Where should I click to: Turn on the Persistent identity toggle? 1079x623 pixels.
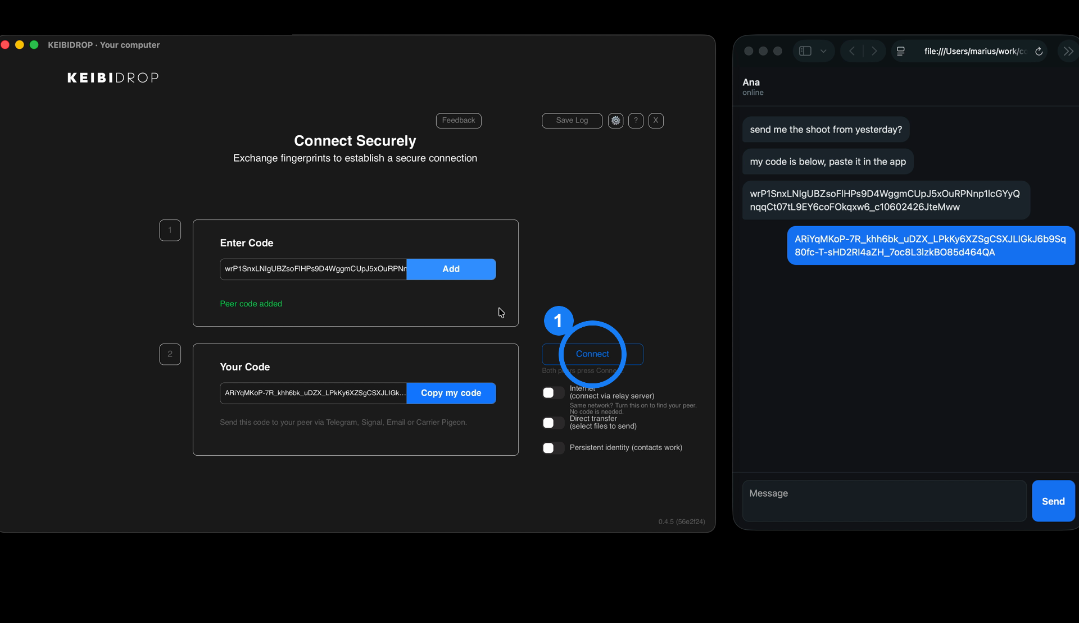(553, 448)
